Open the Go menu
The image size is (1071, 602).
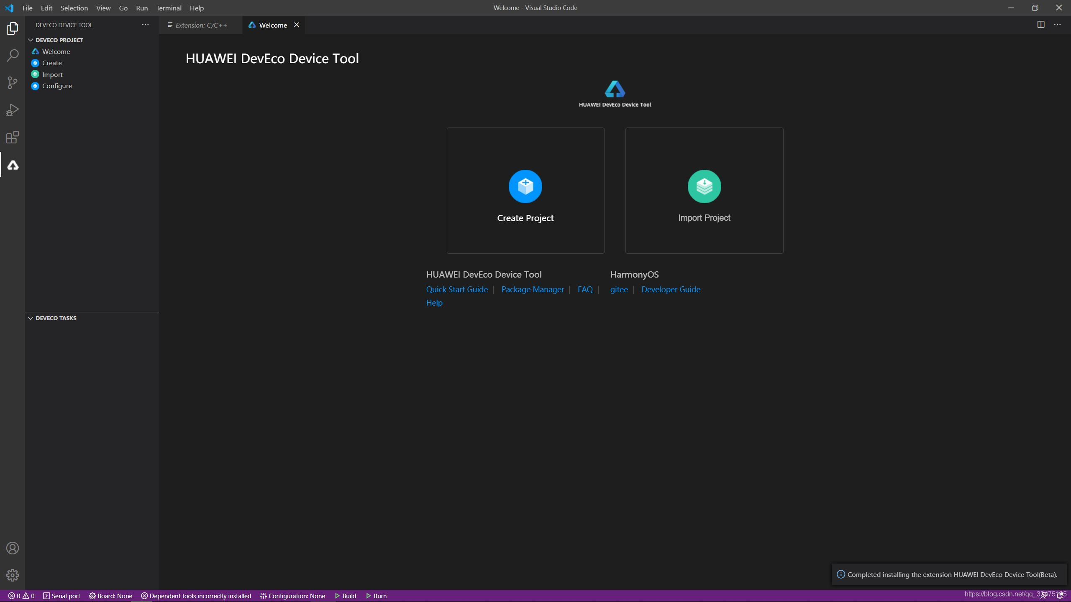[x=123, y=8]
